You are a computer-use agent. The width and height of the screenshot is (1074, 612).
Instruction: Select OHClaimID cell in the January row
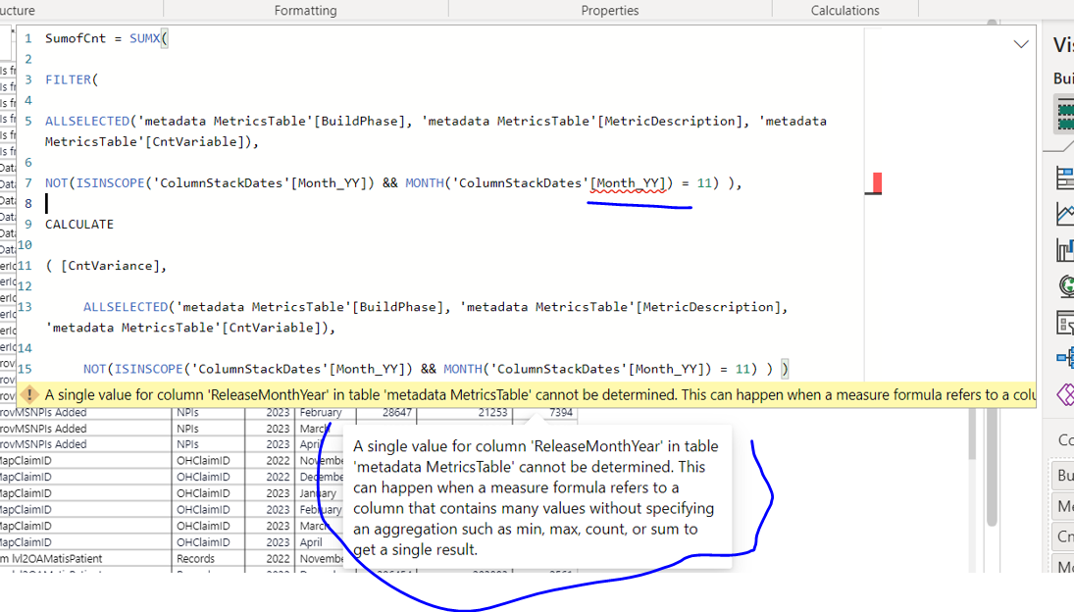tap(208, 493)
